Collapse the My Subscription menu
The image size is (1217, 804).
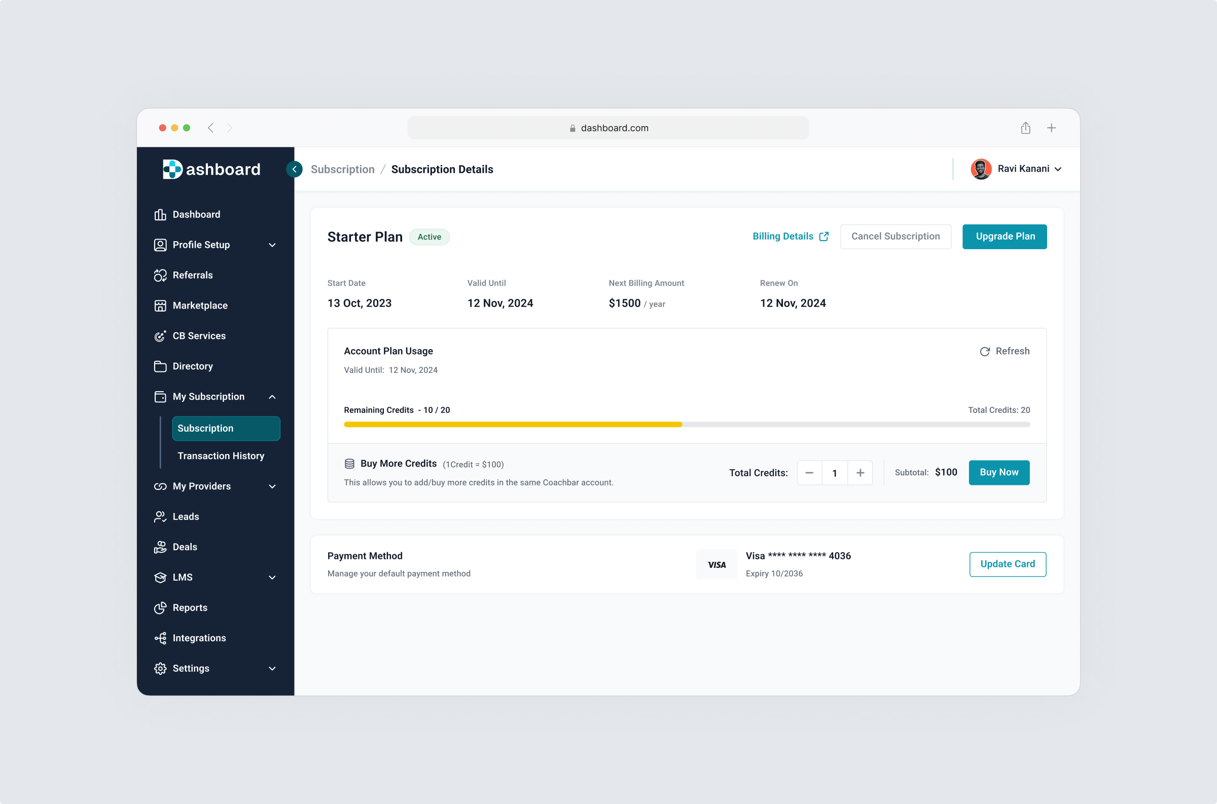coord(272,396)
